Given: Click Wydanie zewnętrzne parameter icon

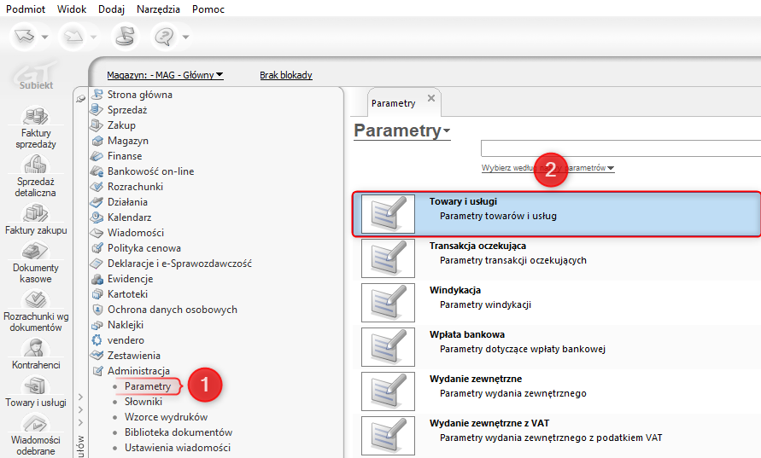Looking at the screenshot, I should pyautogui.click(x=388, y=391).
